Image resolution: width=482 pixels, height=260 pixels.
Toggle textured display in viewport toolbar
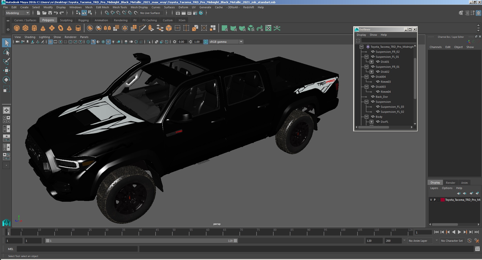tap(108, 42)
